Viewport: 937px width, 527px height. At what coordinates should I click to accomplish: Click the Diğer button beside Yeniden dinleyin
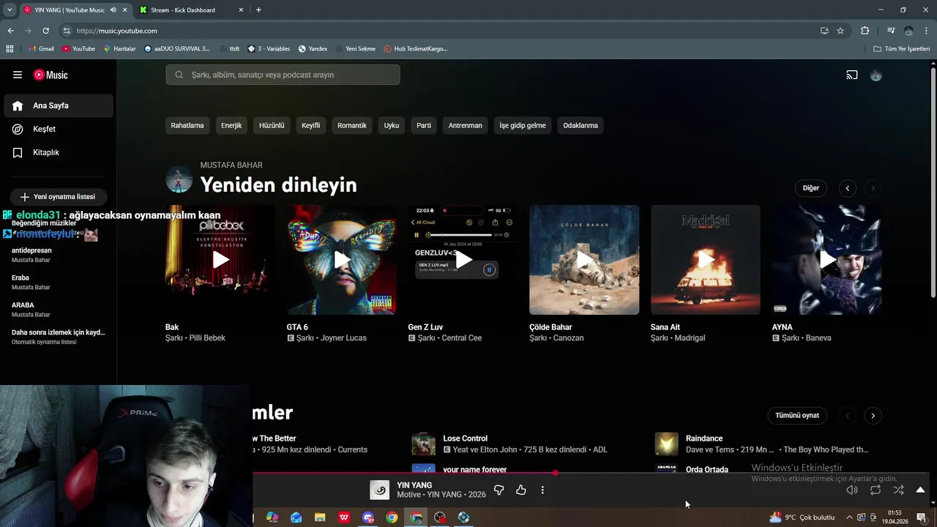811,188
